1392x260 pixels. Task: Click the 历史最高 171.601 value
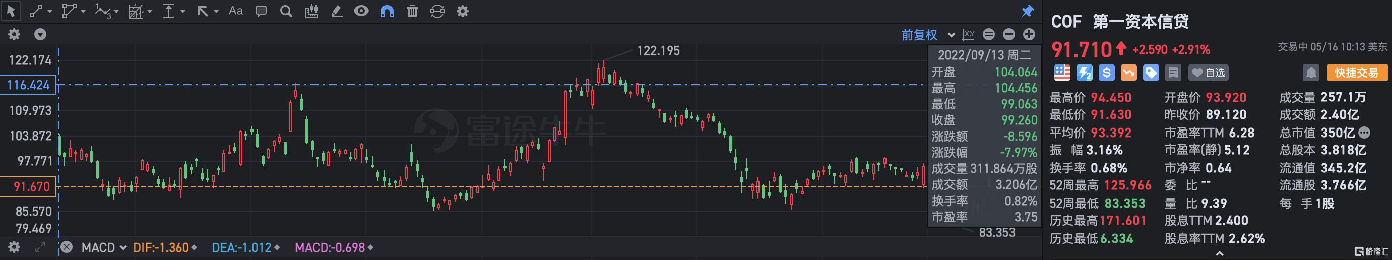tap(1123, 221)
